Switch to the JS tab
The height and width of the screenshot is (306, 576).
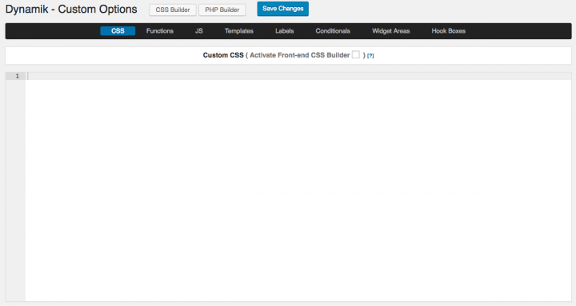[x=198, y=31]
